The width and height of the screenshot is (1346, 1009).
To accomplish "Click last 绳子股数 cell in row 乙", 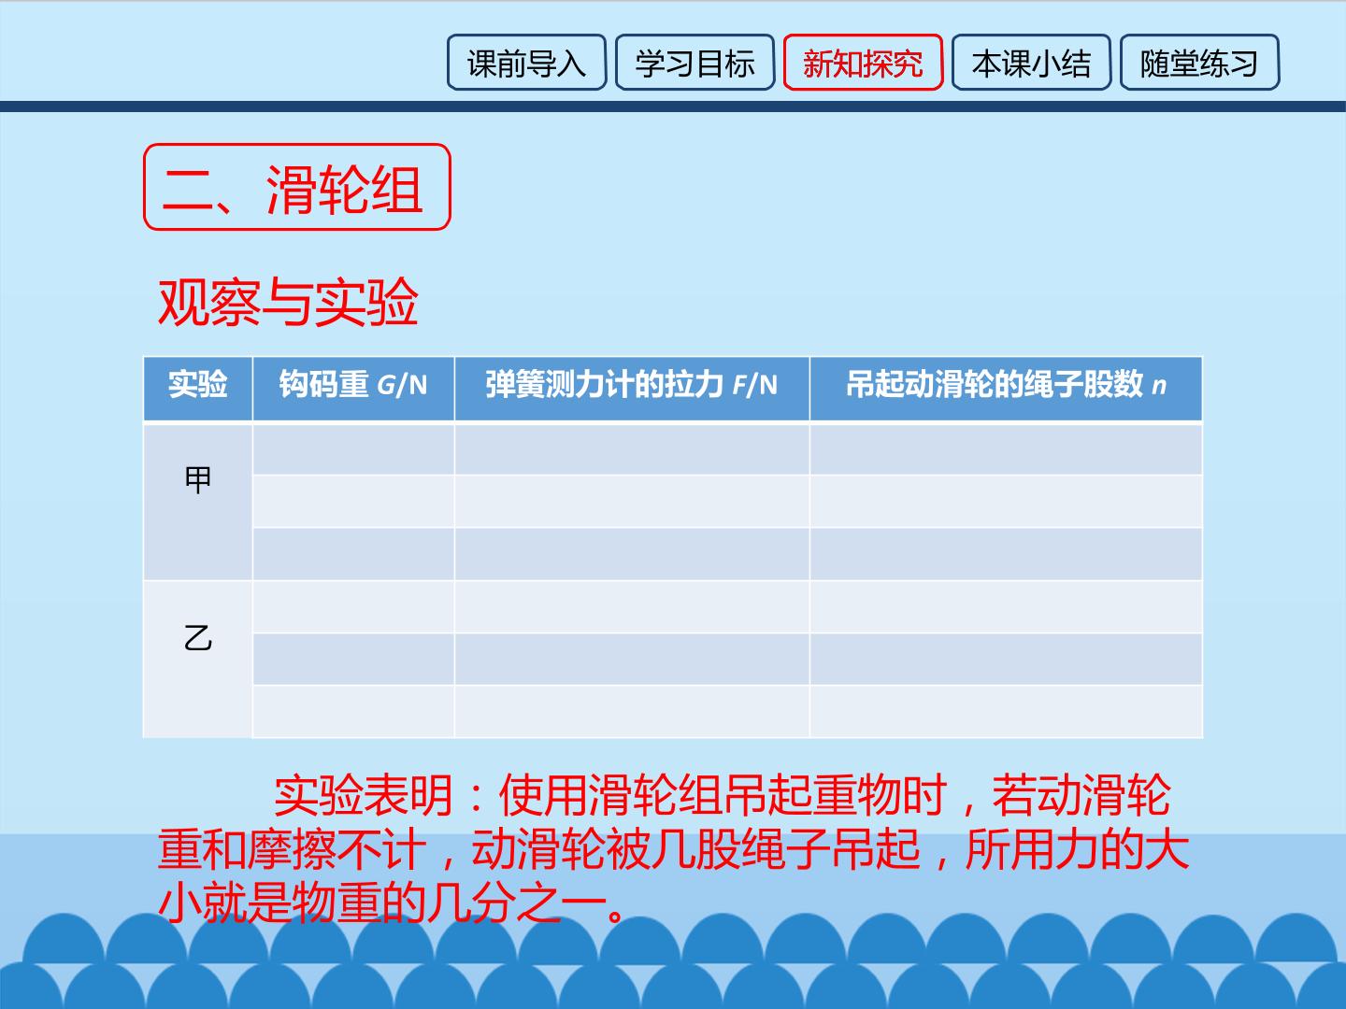I will 1006,711.
